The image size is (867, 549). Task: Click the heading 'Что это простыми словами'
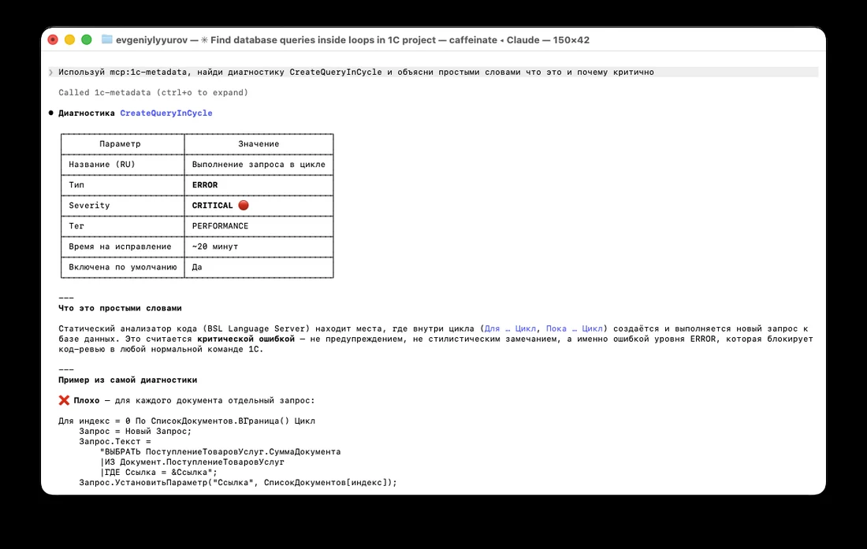(120, 308)
